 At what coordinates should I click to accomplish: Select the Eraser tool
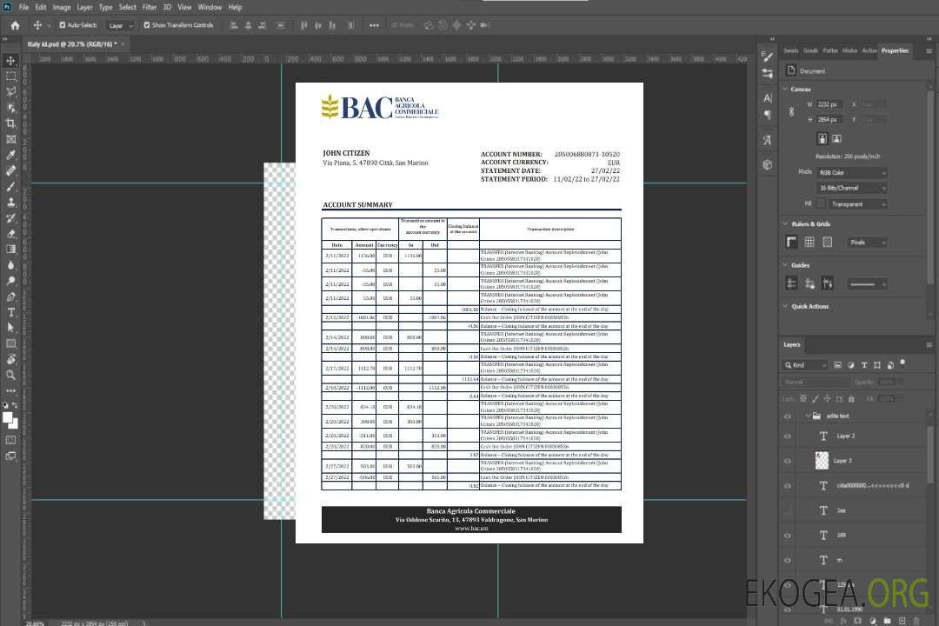point(10,234)
